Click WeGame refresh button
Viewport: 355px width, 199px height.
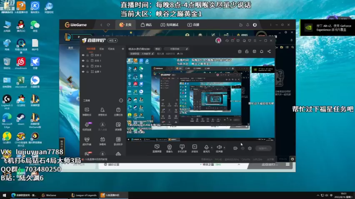108,25
